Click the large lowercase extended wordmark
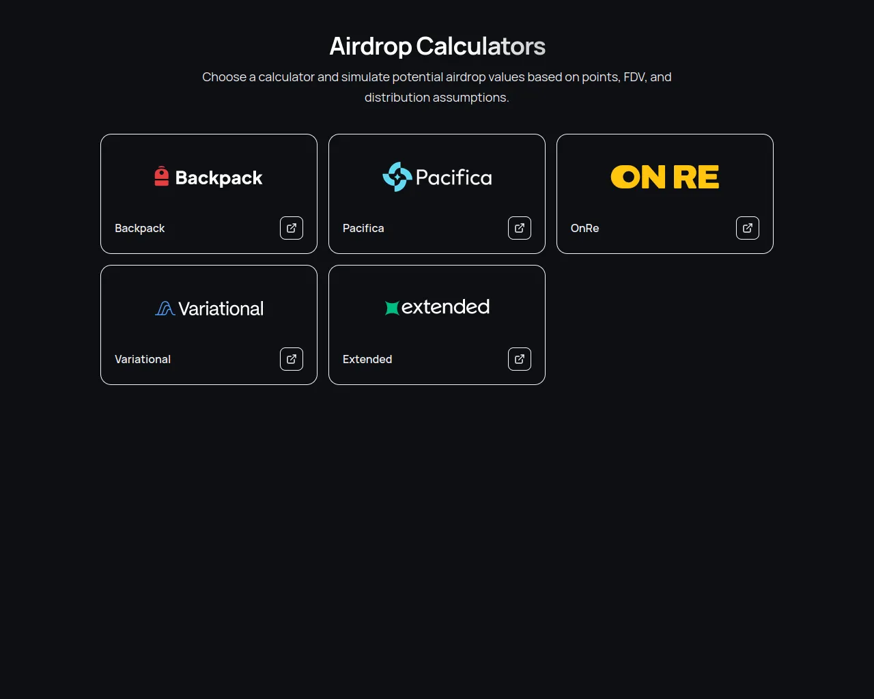Viewport: 874px width, 699px height. pos(445,307)
